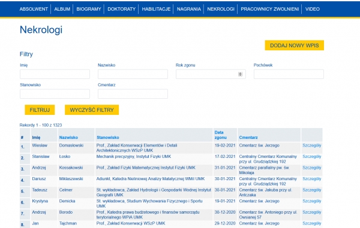
Task: Click the Filtruj button
Action: [40, 110]
